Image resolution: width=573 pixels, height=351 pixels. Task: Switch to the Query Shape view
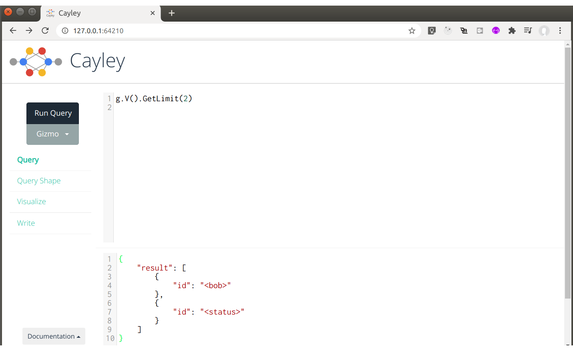(x=38, y=181)
